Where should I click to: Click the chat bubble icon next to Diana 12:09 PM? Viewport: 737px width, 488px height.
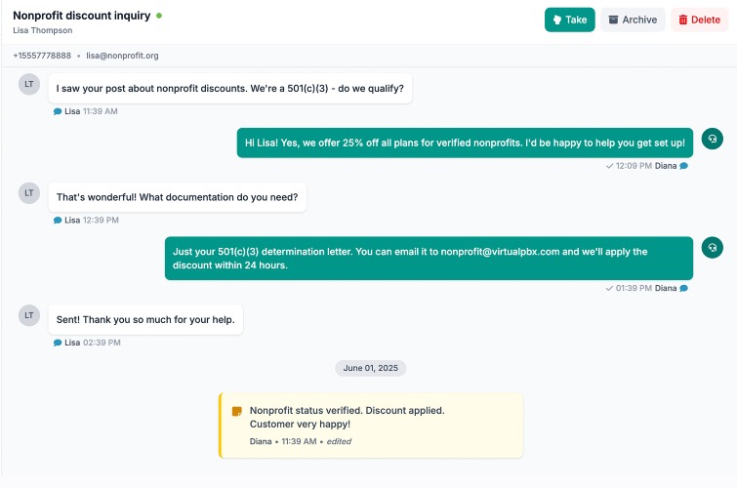point(684,166)
